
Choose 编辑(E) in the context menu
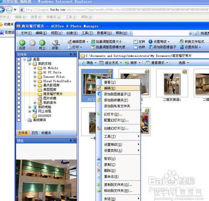tap(118, 88)
